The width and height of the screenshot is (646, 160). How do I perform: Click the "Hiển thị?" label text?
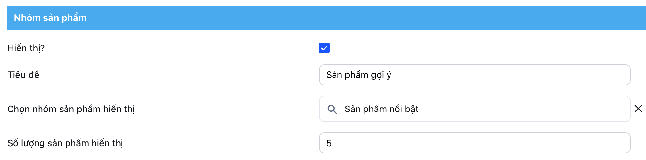pos(26,48)
